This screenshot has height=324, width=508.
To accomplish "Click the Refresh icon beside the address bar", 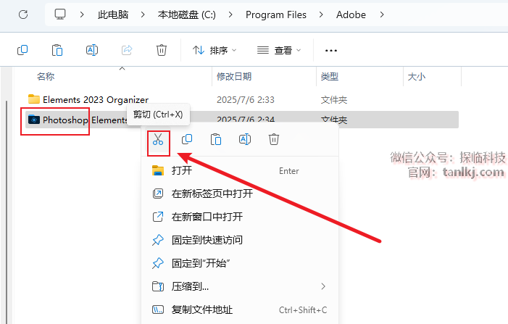I will coord(23,14).
